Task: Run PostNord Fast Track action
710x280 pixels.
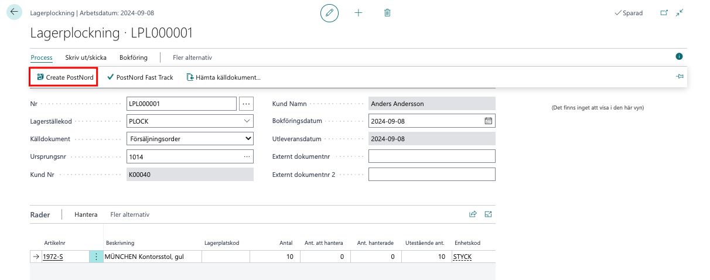Action: pyautogui.click(x=140, y=77)
